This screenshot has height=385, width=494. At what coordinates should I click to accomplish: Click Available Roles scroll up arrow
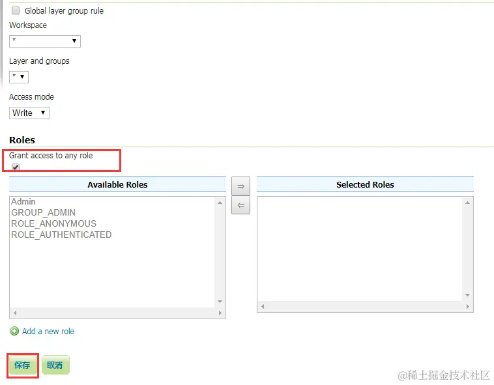click(x=220, y=203)
